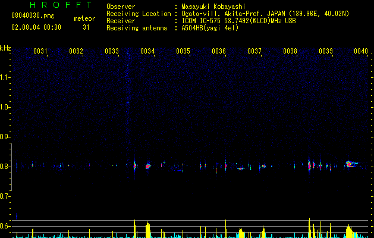The height and width of the screenshot is (238, 374).
Task: Click the meteor count 31
Action: 86,27
